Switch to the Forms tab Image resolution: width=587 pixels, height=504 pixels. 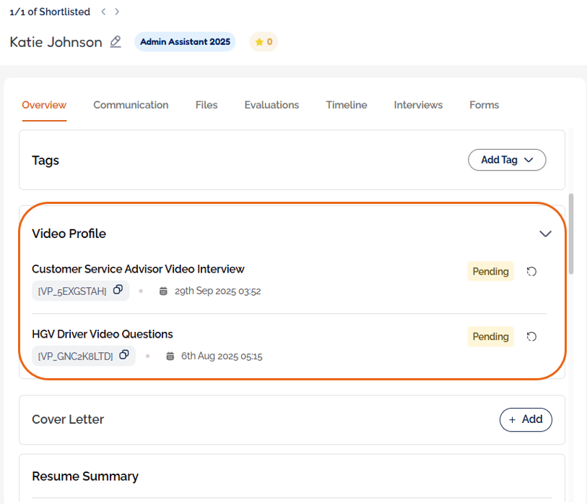484,105
